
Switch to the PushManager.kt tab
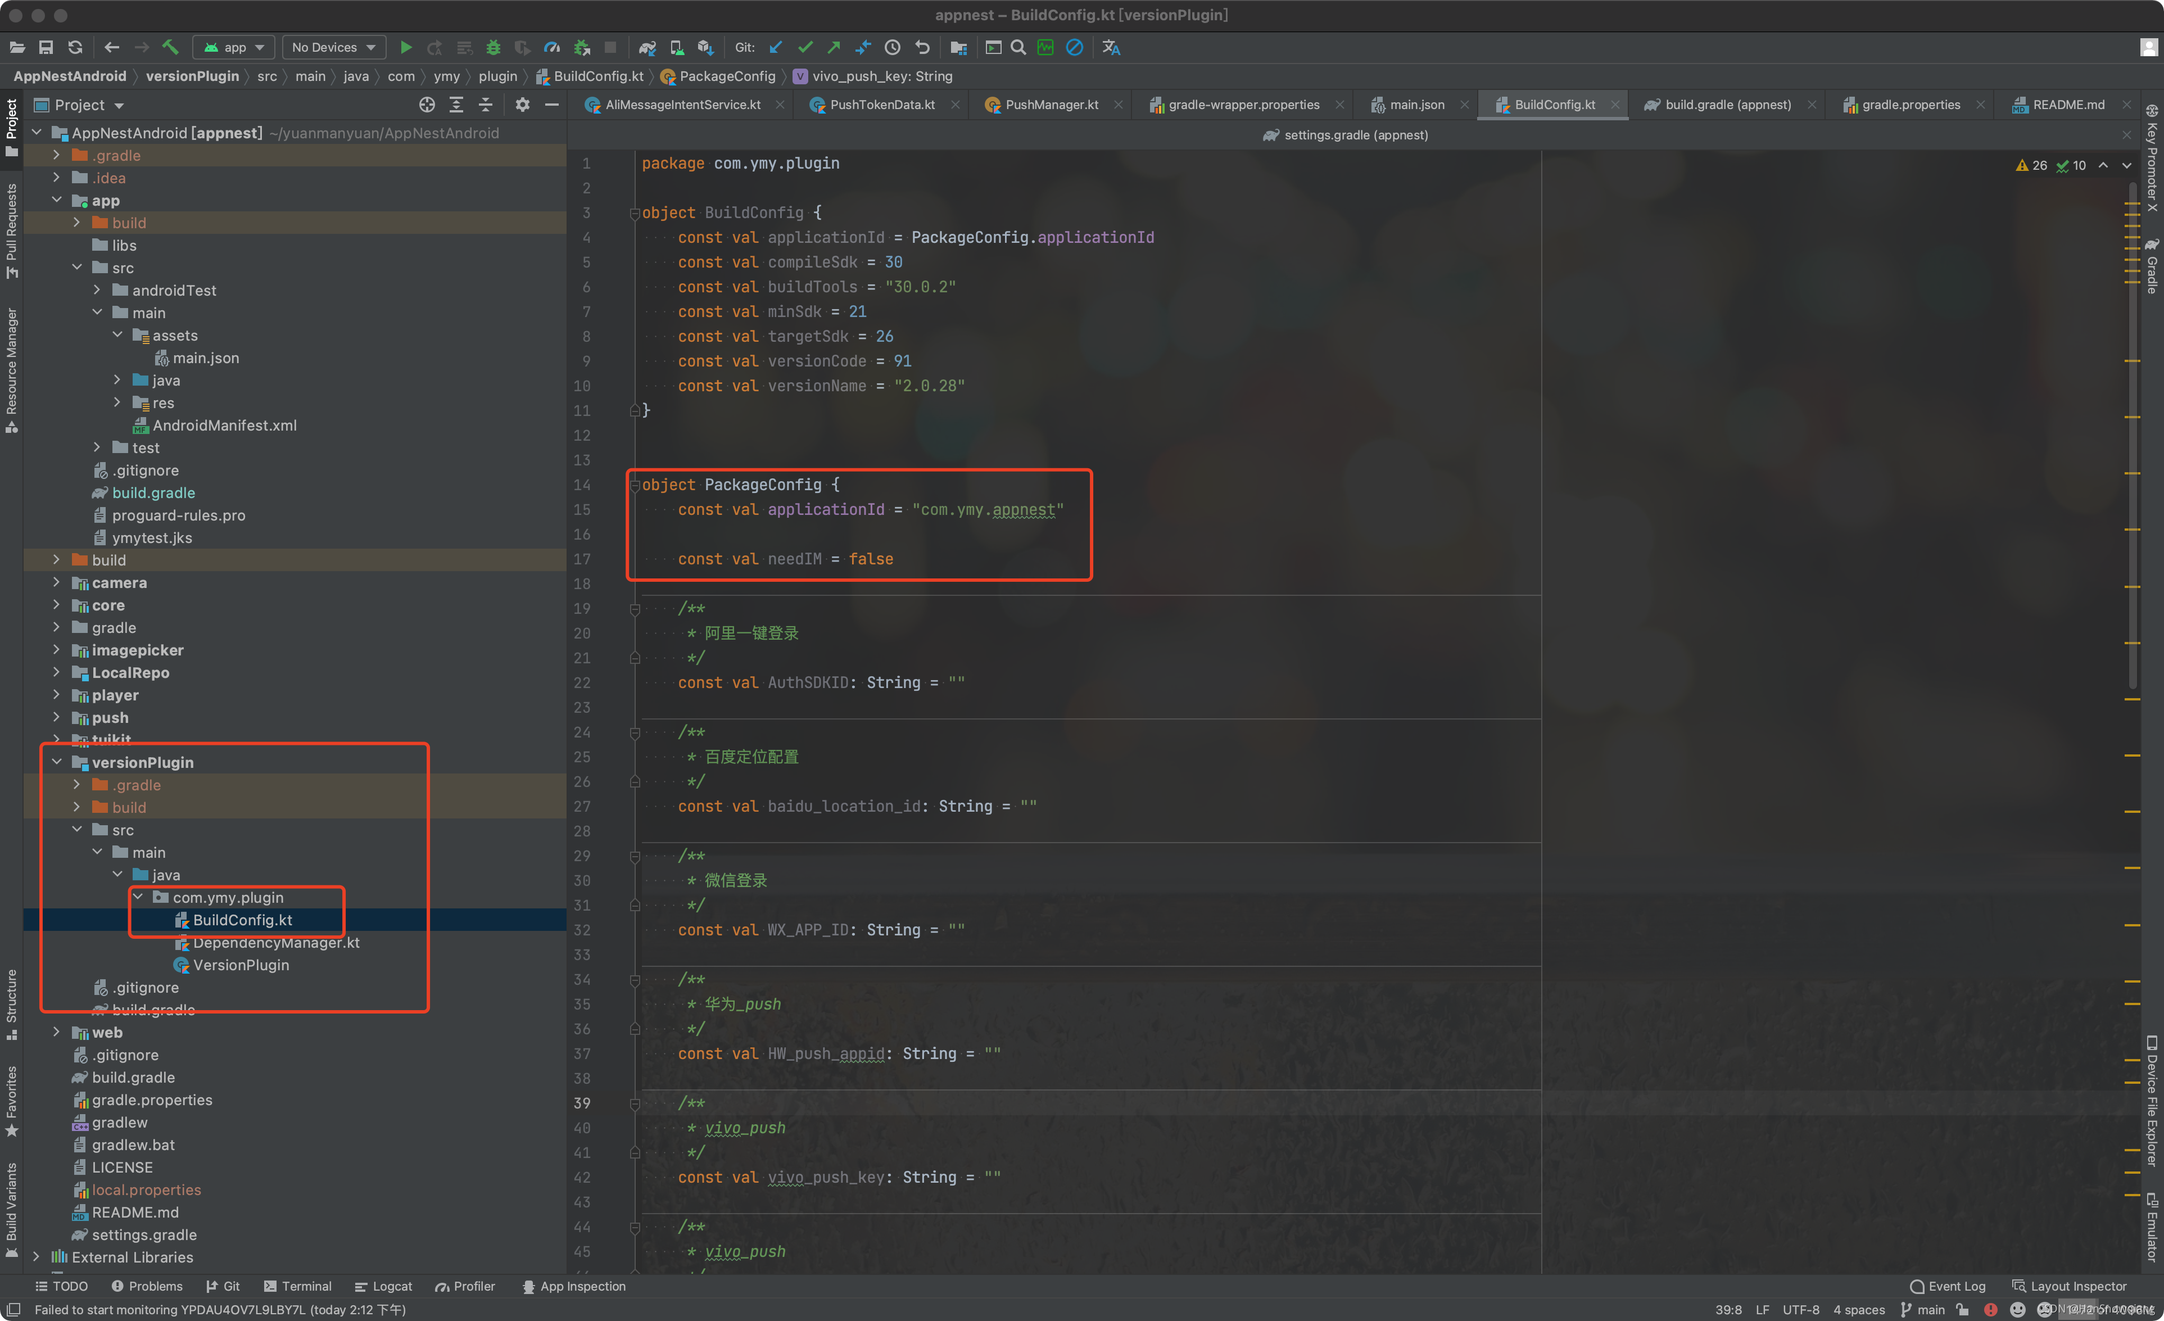(1051, 105)
